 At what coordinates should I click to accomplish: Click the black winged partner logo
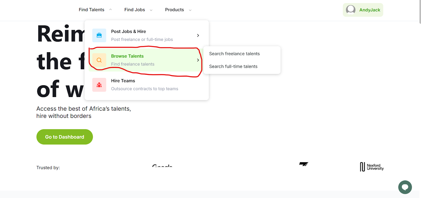(304, 164)
